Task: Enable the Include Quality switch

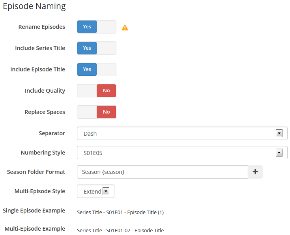Action: 97,91
